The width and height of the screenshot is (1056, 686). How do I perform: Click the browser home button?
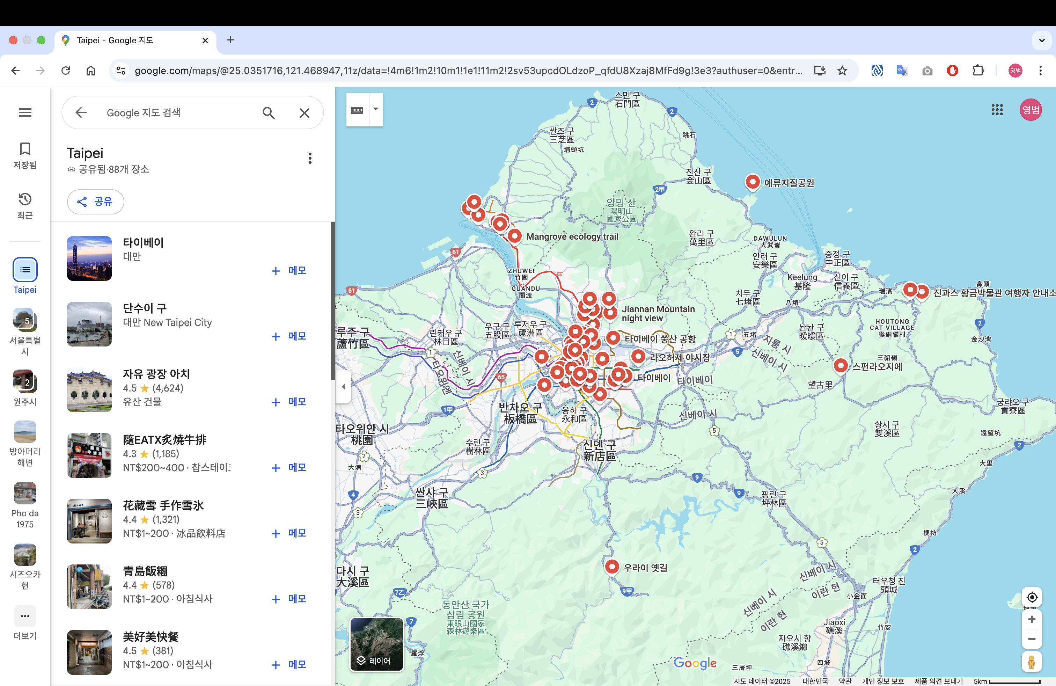(x=90, y=71)
